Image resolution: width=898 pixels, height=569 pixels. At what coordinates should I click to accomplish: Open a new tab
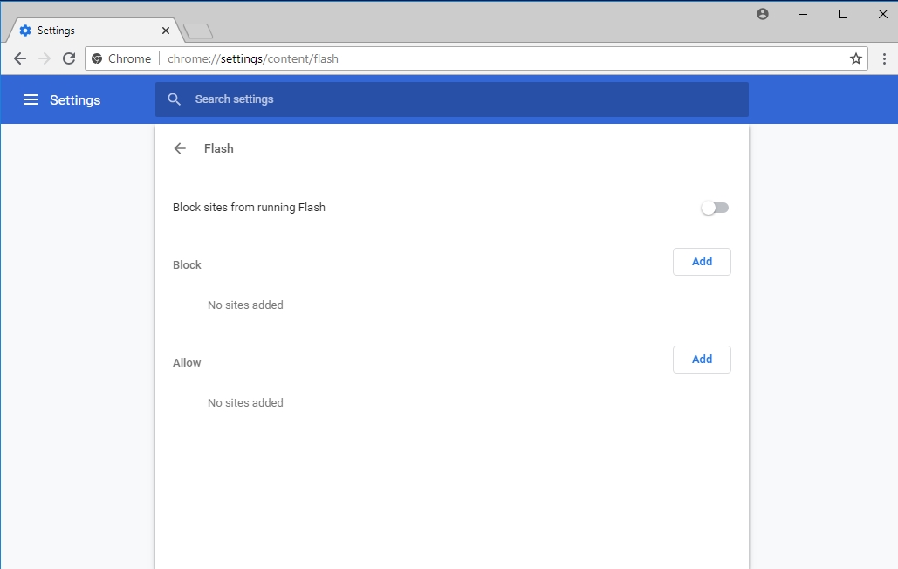pyautogui.click(x=198, y=31)
